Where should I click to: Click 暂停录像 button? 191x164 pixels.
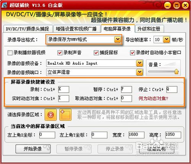pyautogui.click(x=74, y=149)
